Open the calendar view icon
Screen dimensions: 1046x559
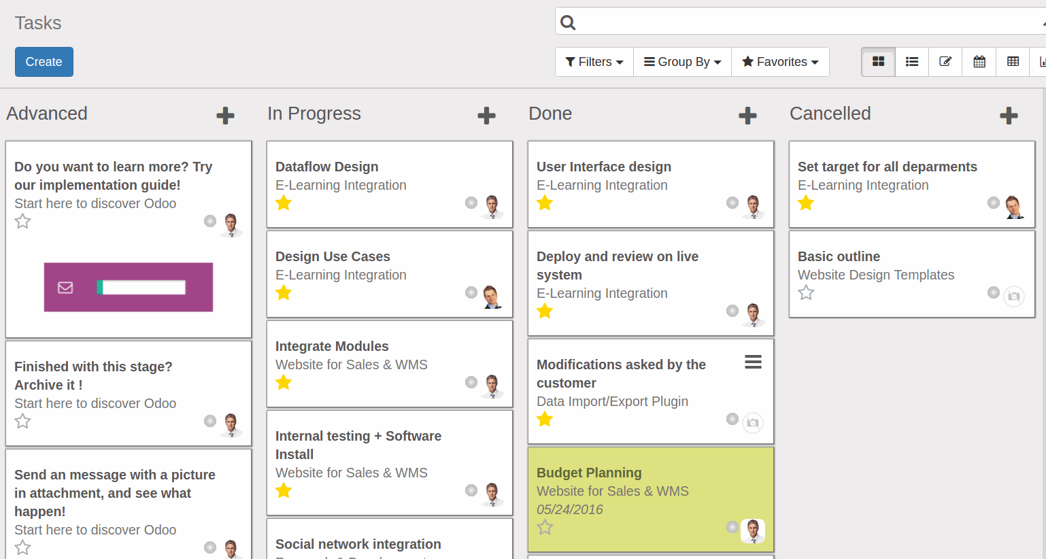979,62
